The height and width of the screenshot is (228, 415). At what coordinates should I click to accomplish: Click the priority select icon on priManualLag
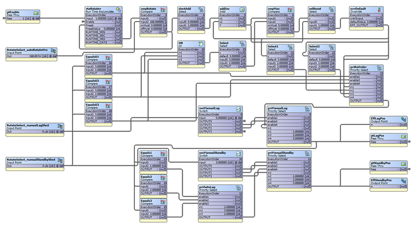(307, 109)
